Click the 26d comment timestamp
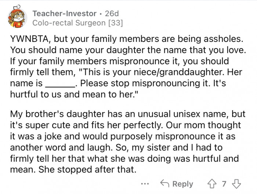257x194 pixels. coord(112,14)
